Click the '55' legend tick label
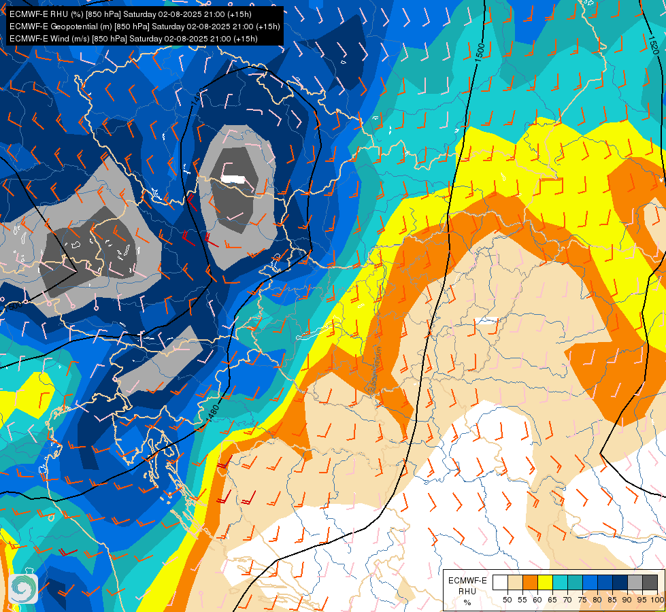The width and height of the screenshot is (666, 612). 522,600
